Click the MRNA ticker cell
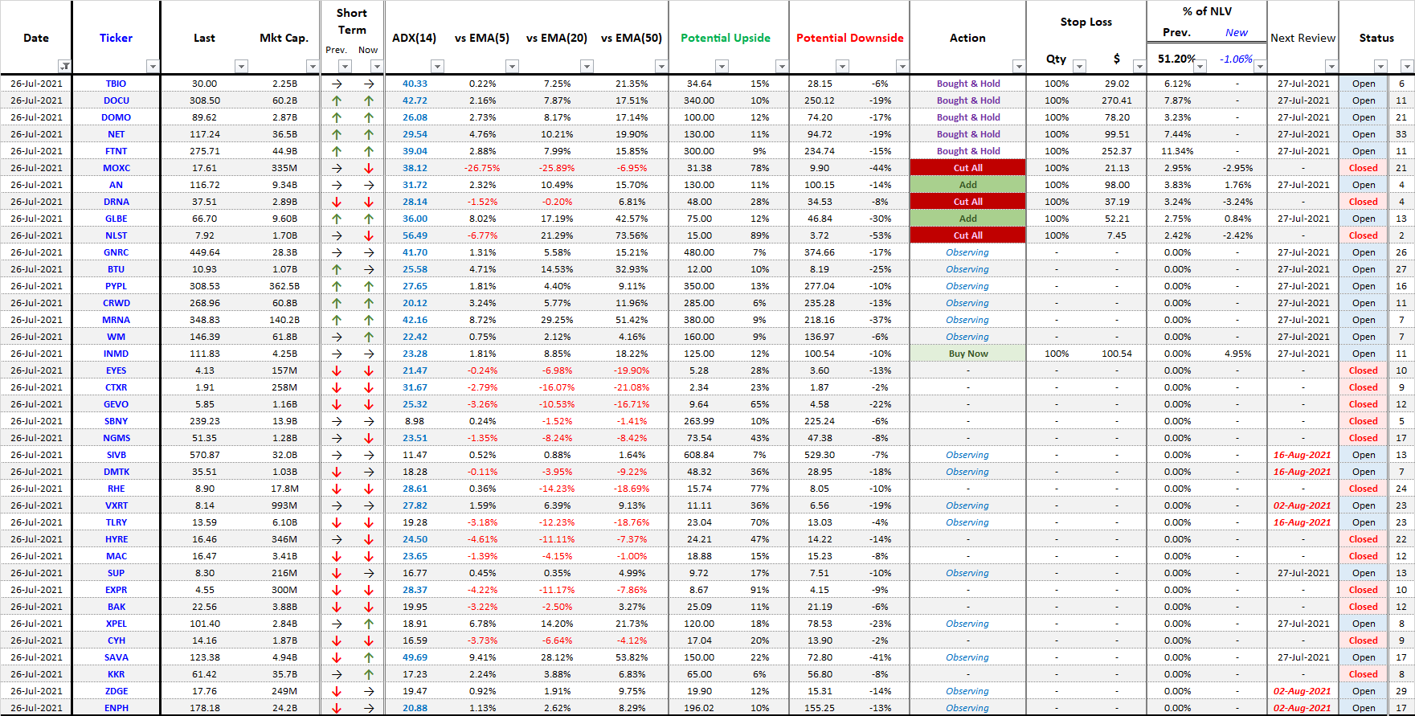Screen dimensions: 1415x716 (116, 320)
